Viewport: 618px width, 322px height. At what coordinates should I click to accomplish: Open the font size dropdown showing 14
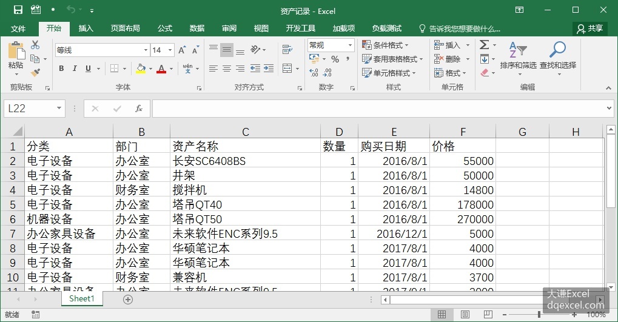(170, 50)
